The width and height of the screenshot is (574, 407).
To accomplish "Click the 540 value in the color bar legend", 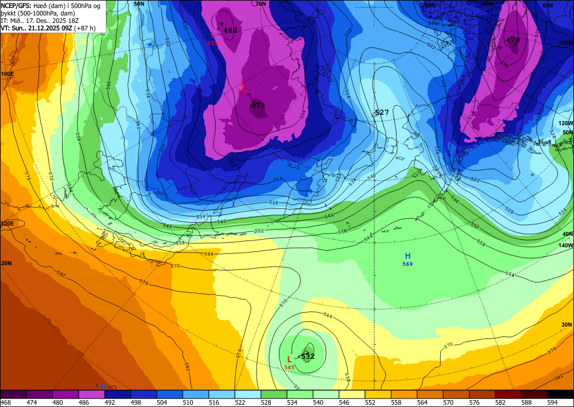I will [x=319, y=403].
